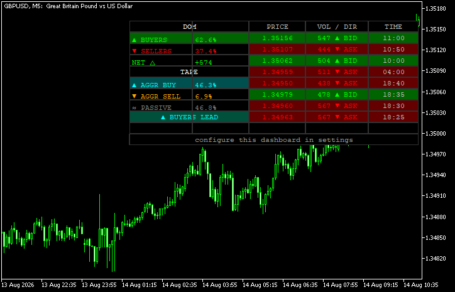Click the 1.34880 price scale label

(x=436, y=217)
